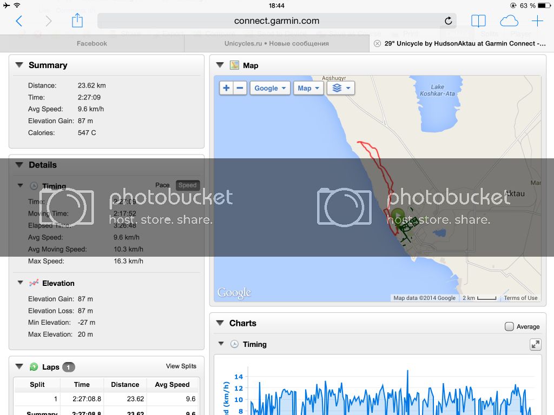This screenshot has height=415, width=554.
Task: Zoom in on the map
Action: point(226,88)
